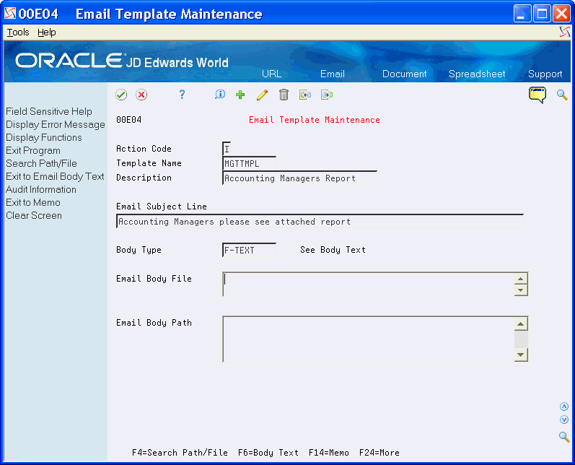Click the yellow pencil Change icon
The image size is (575, 465).
pyautogui.click(x=262, y=95)
